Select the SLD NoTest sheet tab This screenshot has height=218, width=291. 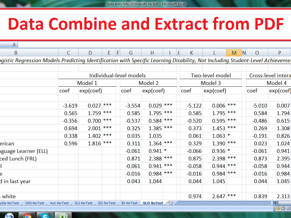[x=153, y=203]
